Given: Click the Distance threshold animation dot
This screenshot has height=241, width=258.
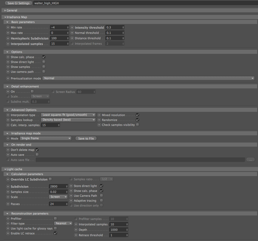Looking at the screenshot, I should pos(72,38).
